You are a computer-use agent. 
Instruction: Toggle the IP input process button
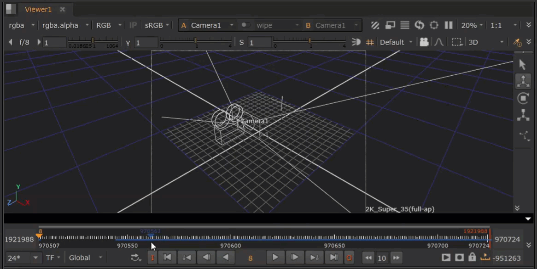[x=133, y=25]
